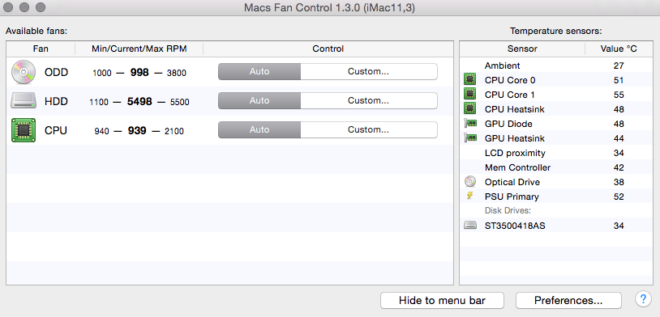
Task: Click the HDD max RPM value 5500
Action: pos(180,102)
